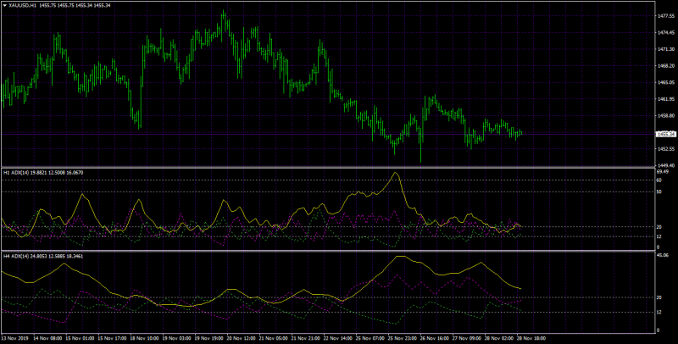Click the 1449.40 price axis label
Screen dimensions: 678x344
(666, 165)
